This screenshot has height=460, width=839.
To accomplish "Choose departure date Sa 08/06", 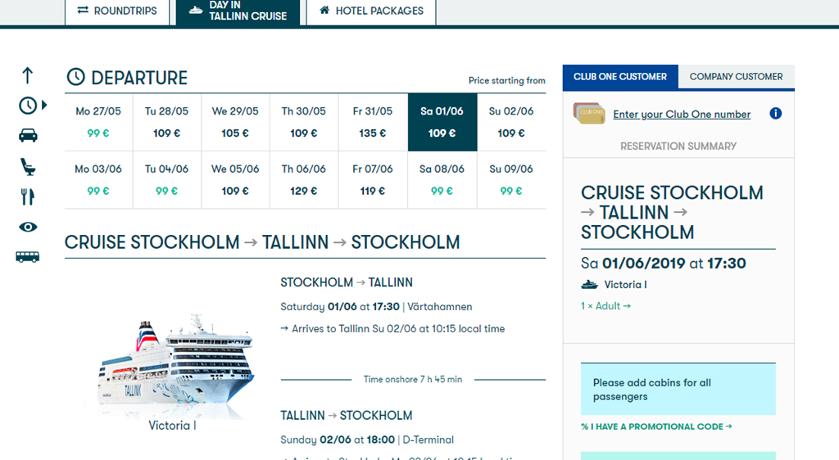I will coord(442,179).
